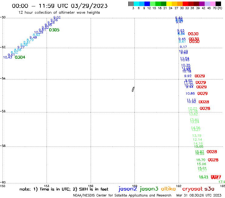Click the red "0028" label beside 10.92
Screen dimensions: 225x198
pyautogui.click(x=204, y=102)
